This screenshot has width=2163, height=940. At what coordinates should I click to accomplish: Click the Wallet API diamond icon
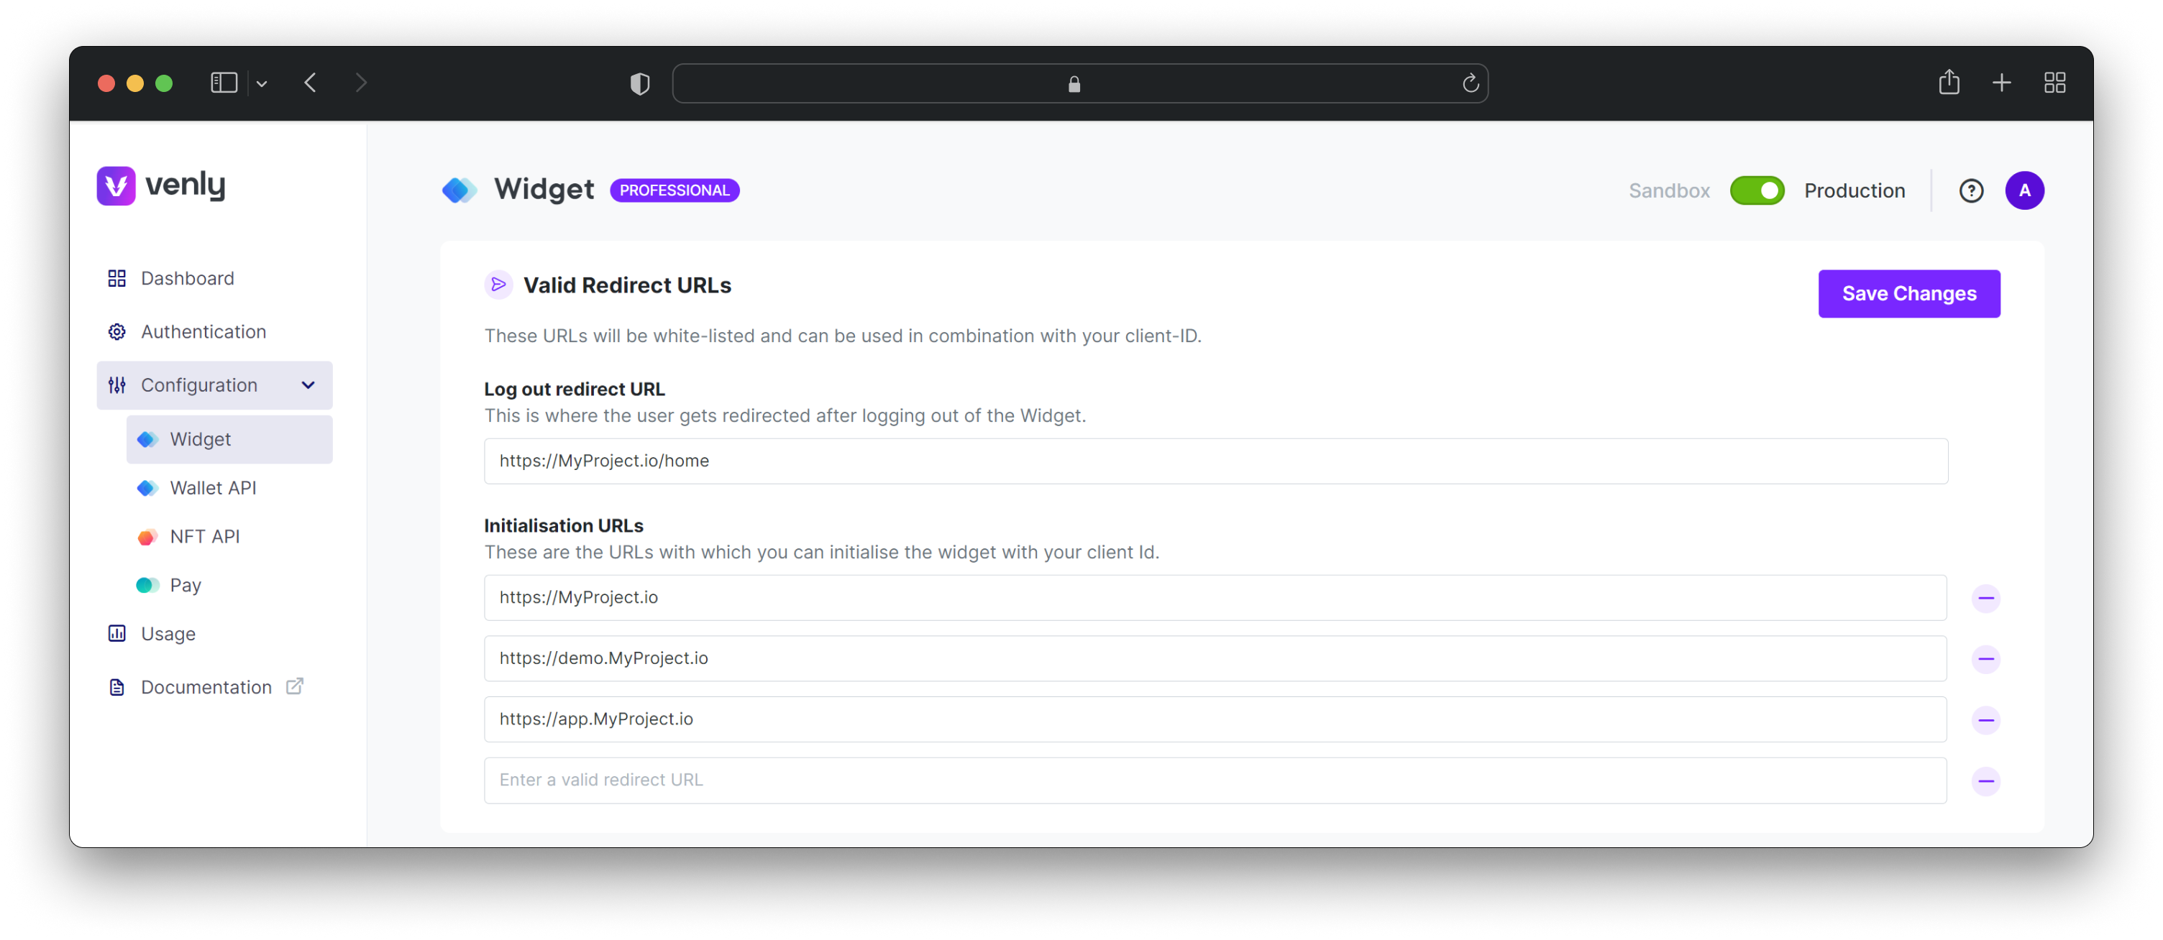coord(148,488)
